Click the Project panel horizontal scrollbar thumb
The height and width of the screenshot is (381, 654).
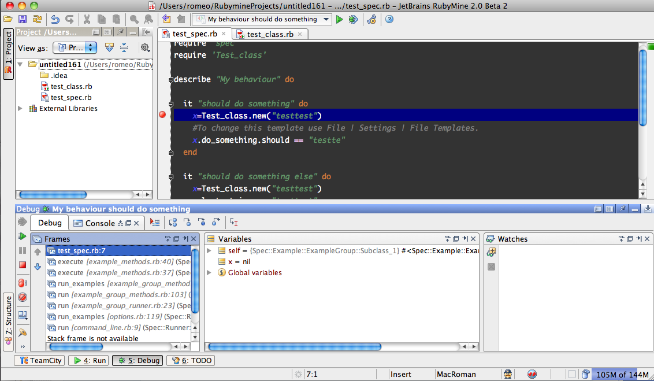tap(53, 194)
